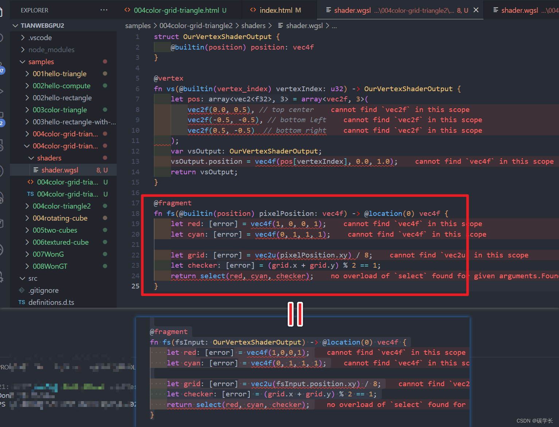Close the active shader.wgsl tab
Viewport: 559px width, 427px height.
pyautogui.click(x=476, y=10)
